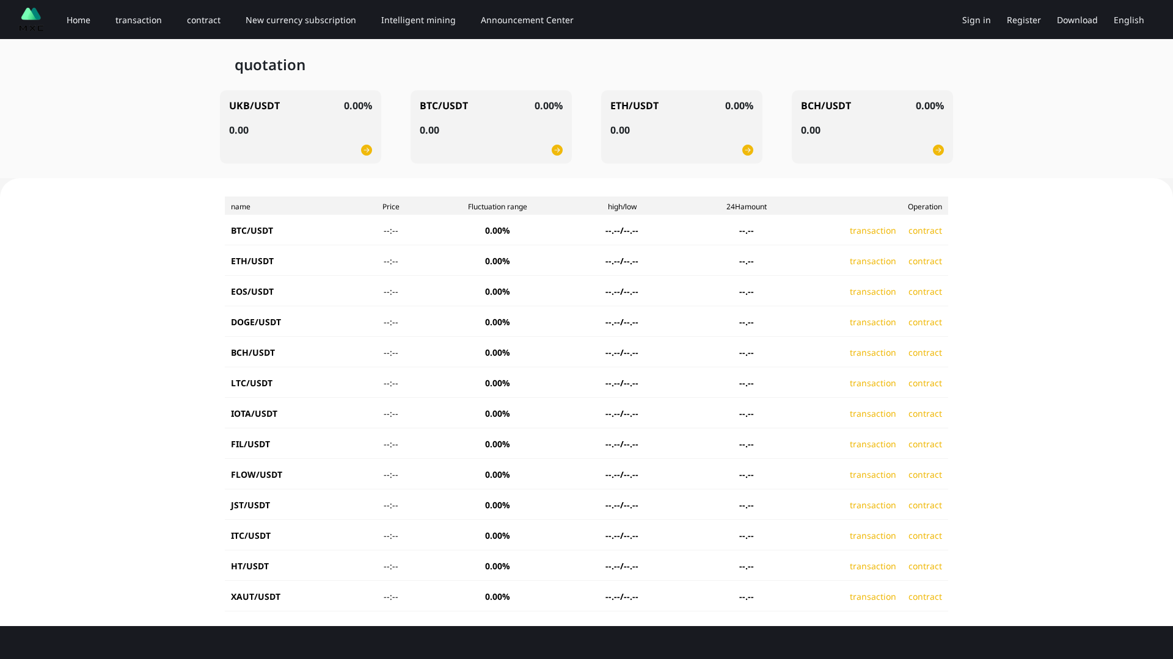This screenshot has width=1173, height=659.
Task: Open the transaction menu item
Action: point(138,20)
